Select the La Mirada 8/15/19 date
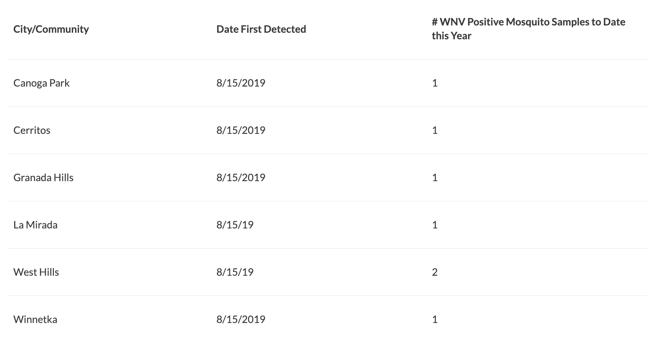The width and height of the screenshot is (655, 363). [235, 225]
